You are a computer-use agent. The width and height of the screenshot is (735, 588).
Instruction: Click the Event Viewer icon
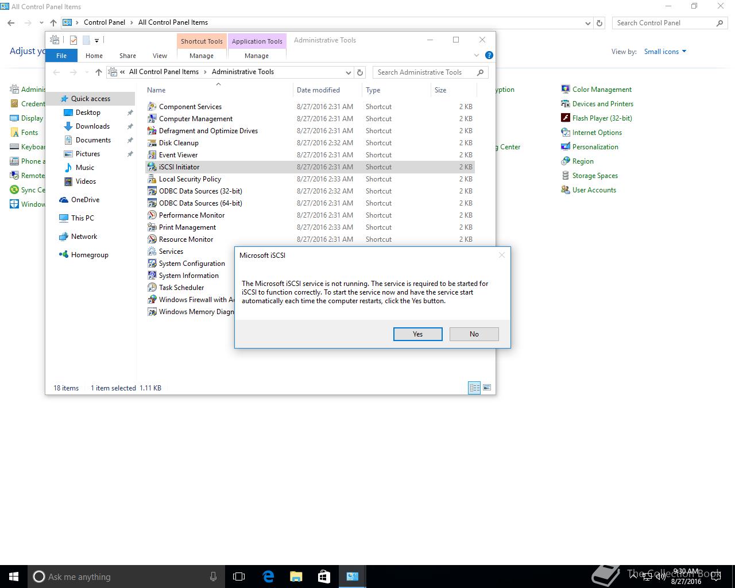point(152,155)
